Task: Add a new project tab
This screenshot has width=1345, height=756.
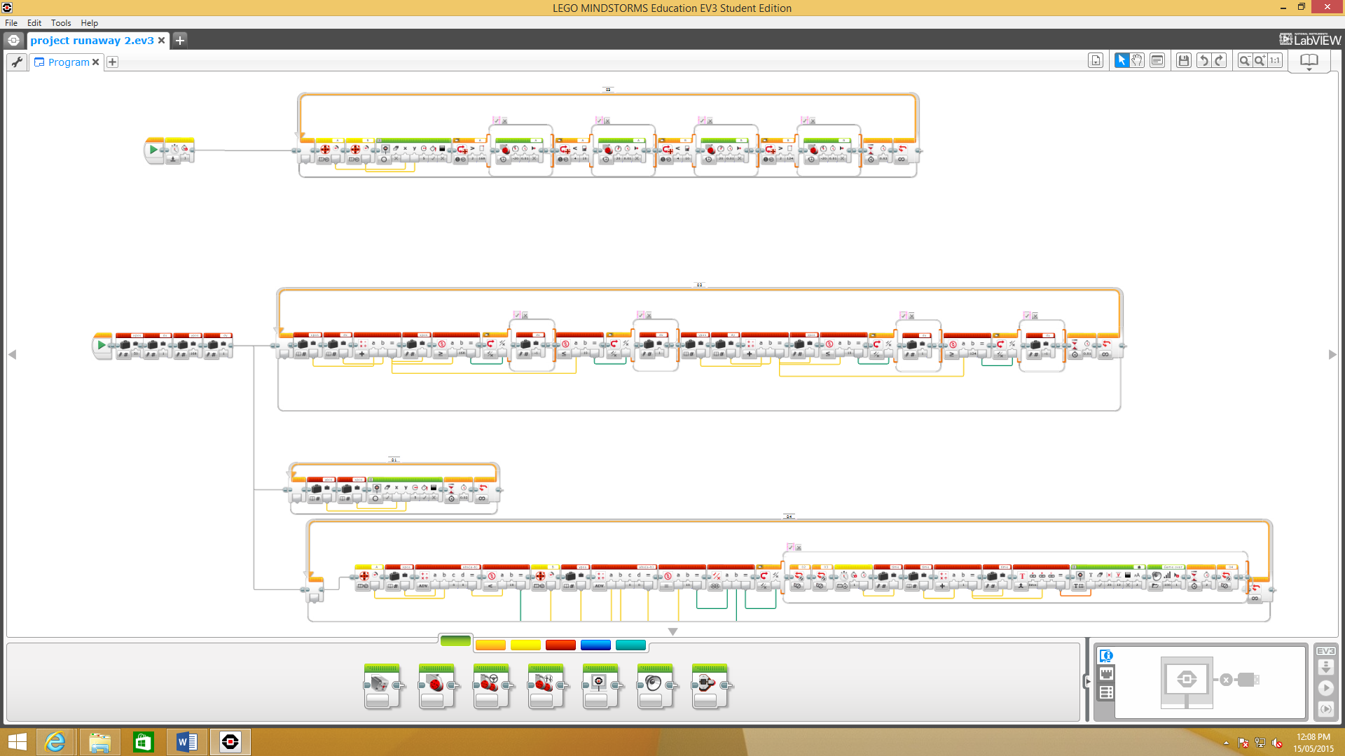Action: pos(180,41)
